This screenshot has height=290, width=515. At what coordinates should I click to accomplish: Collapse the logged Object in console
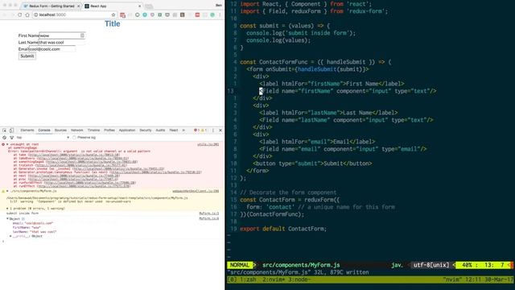point(7,218)
